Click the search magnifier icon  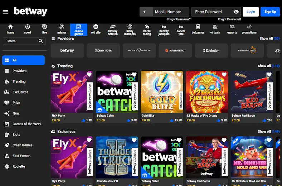point(41,41)
